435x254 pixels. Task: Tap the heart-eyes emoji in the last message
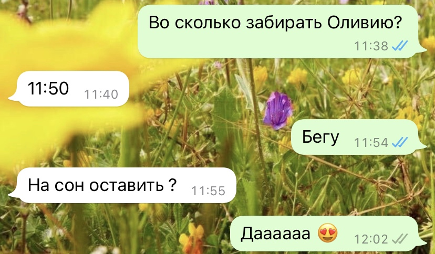coord(328,233)
